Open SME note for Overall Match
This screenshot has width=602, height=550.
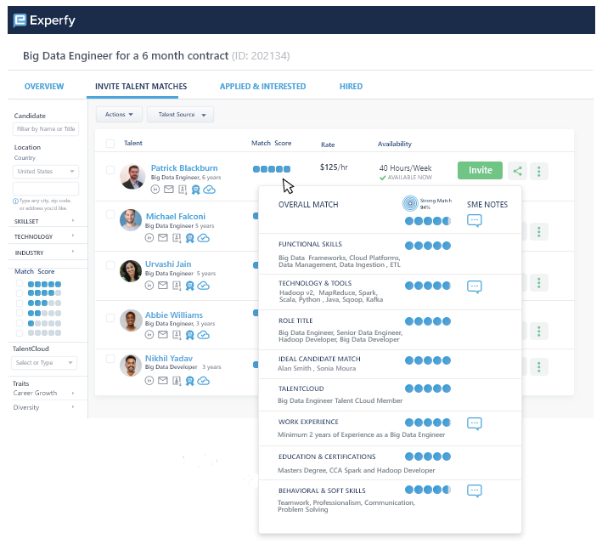(x=474, y=221)
